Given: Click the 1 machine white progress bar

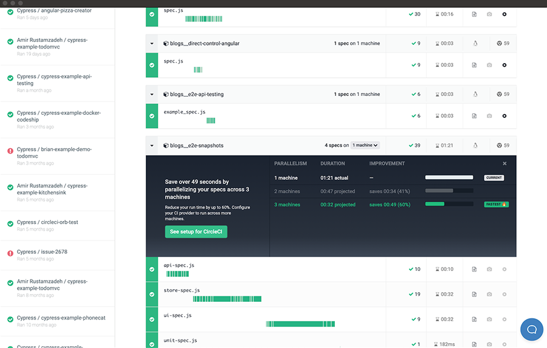Looking at the screenshot, I should [x=449, y=177].
